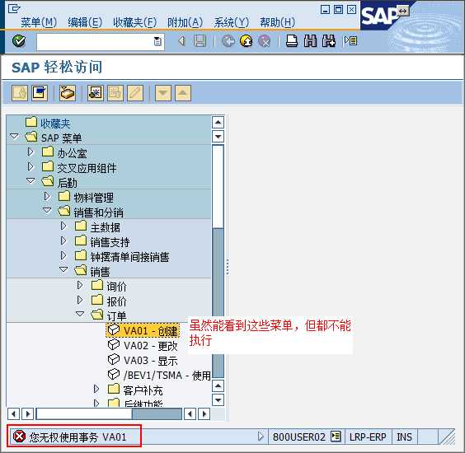
Task: Open the 编辑(E) menu
Action: click(85, 22)
